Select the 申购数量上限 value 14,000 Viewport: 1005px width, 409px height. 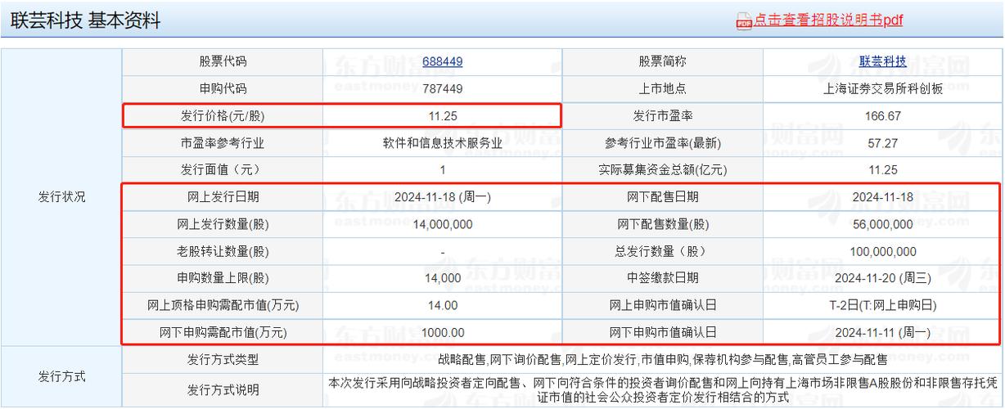pos(443,278)
